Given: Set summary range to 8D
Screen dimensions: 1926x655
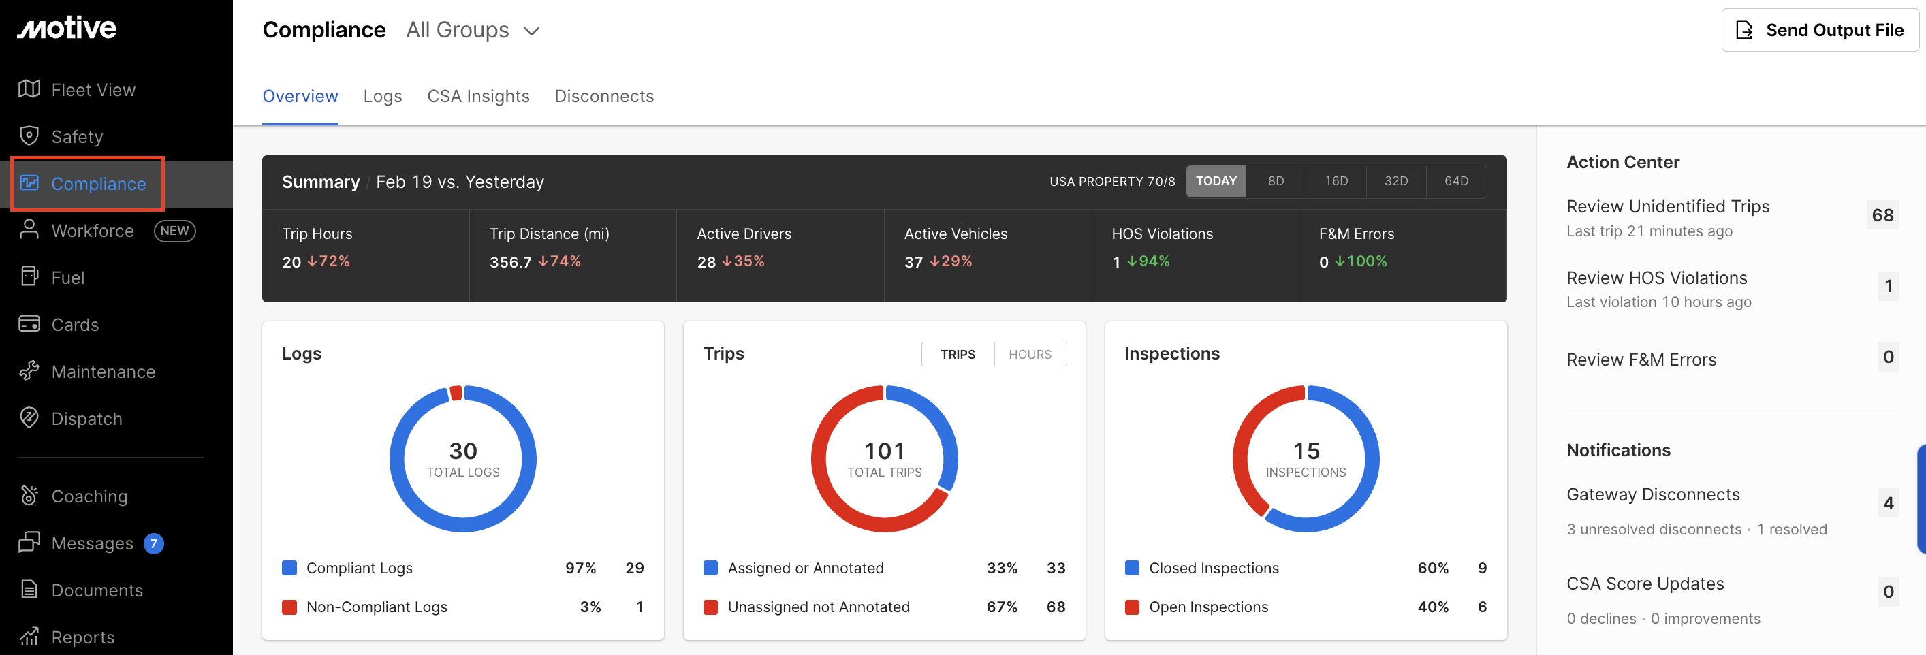Looking at the screenshot, I should point(1276,181).
